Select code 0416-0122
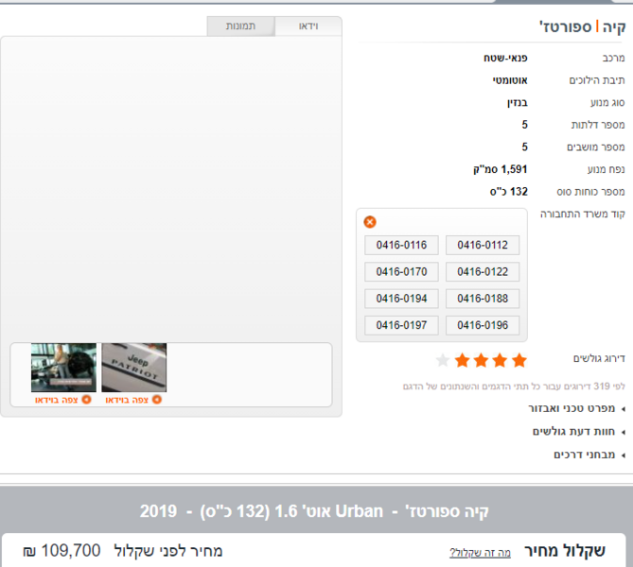 [x=483, y=272]
